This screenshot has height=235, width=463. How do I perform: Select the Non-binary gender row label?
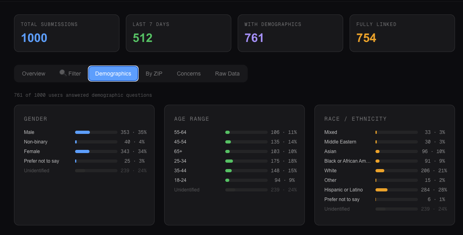click(36, 142)
